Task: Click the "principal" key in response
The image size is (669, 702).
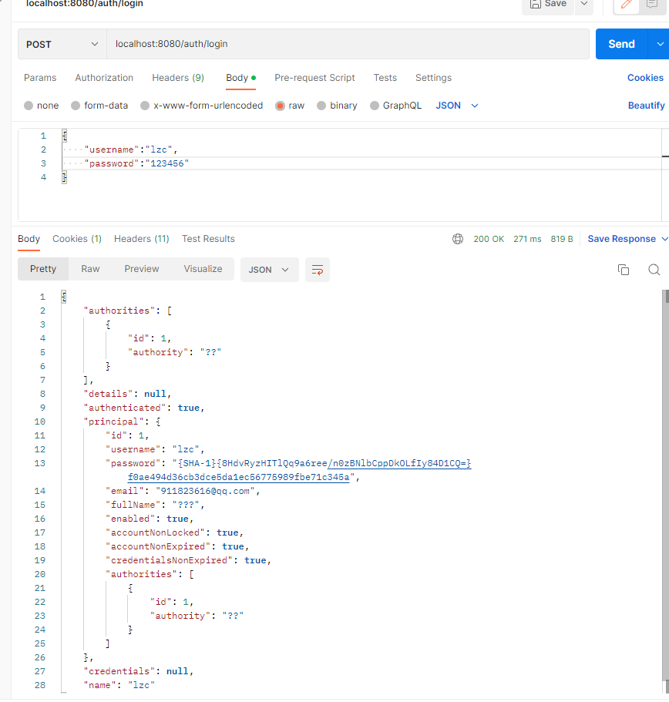Action: click(x=113, y=422)
